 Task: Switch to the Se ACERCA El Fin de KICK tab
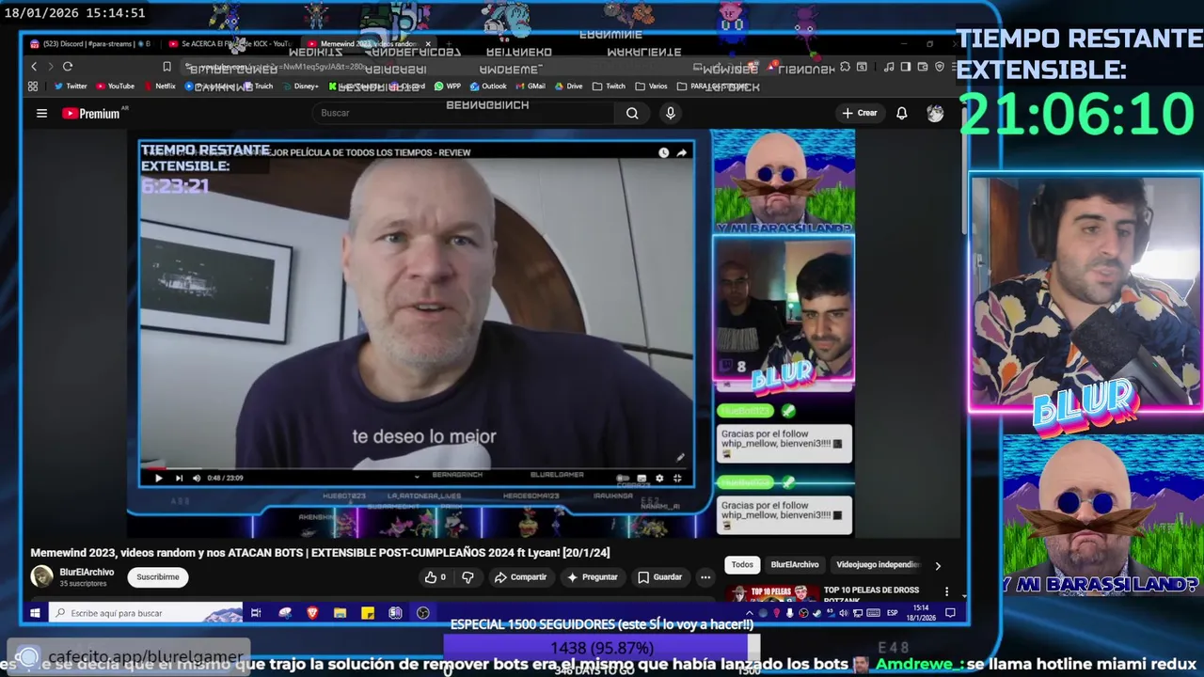[229, 44]
